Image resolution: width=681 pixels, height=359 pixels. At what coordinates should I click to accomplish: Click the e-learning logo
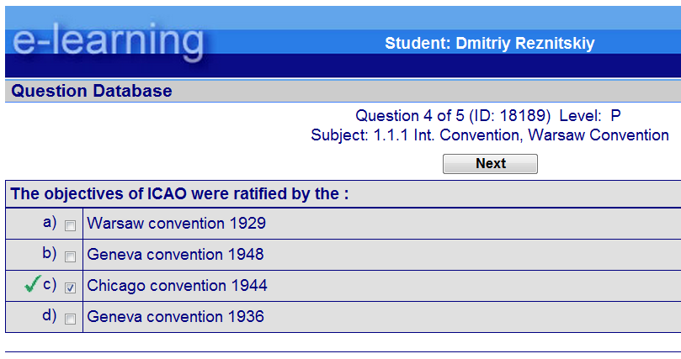108,40
